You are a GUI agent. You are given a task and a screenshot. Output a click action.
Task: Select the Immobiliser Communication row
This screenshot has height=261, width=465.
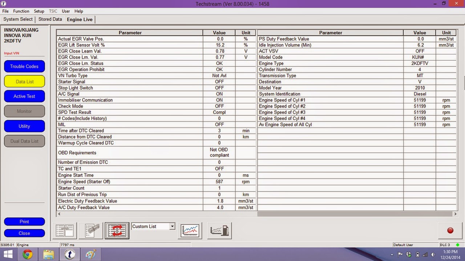[157, 100]
